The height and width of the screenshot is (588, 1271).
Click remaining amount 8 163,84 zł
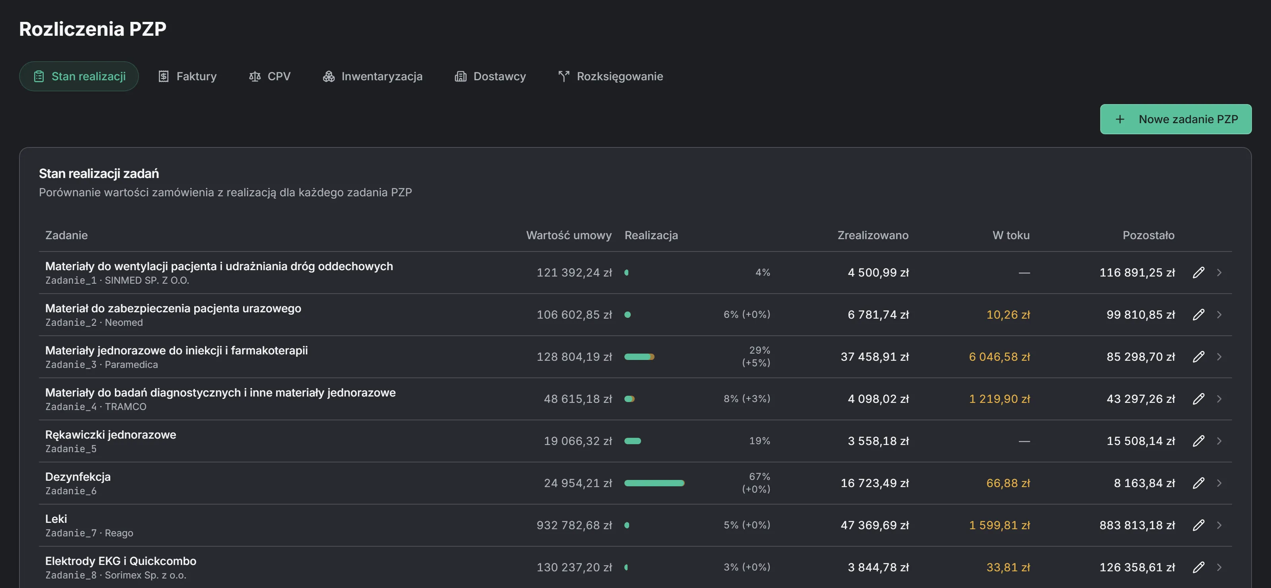(1145, 484)
